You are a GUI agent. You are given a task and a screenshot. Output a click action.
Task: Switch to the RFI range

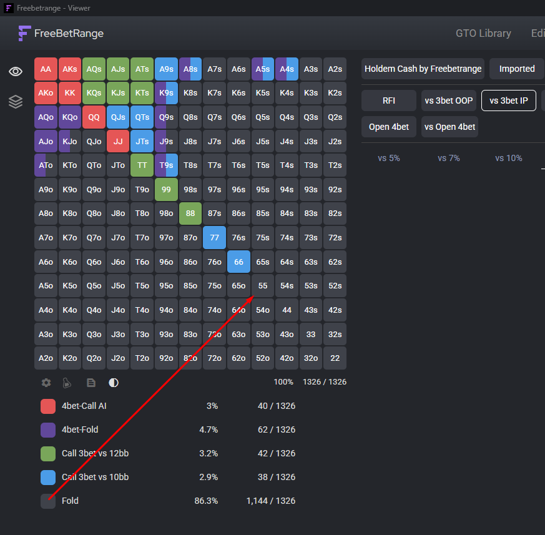coord(389,101)
